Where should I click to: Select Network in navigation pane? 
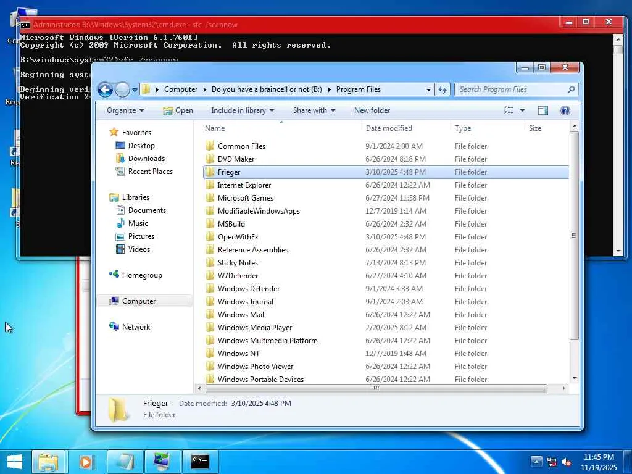136,327
